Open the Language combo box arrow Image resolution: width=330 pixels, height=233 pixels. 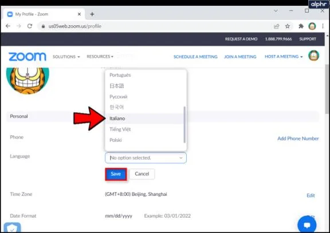181,158
